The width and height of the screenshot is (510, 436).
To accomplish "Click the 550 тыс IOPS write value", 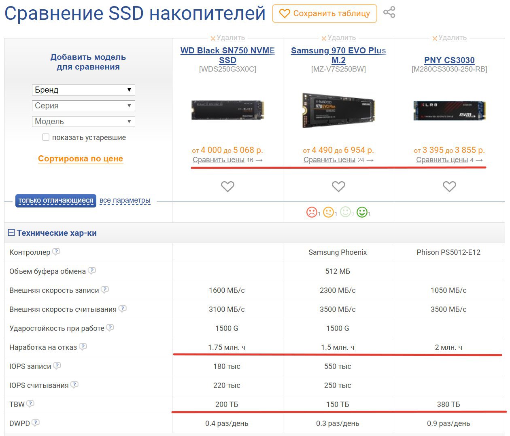I will click(x=338, y=366).
